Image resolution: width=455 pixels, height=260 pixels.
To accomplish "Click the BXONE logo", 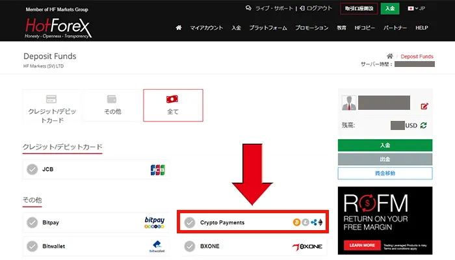I will 307,246.
